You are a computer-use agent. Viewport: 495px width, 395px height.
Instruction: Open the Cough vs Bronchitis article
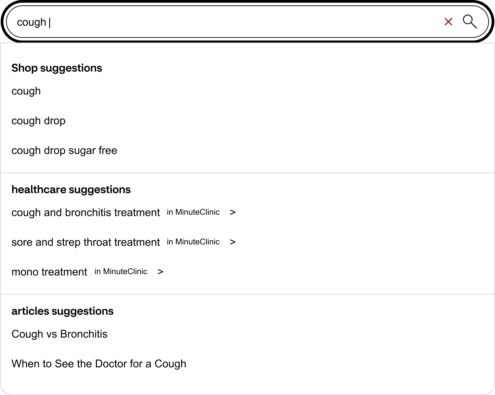click(x=59, y=334)
